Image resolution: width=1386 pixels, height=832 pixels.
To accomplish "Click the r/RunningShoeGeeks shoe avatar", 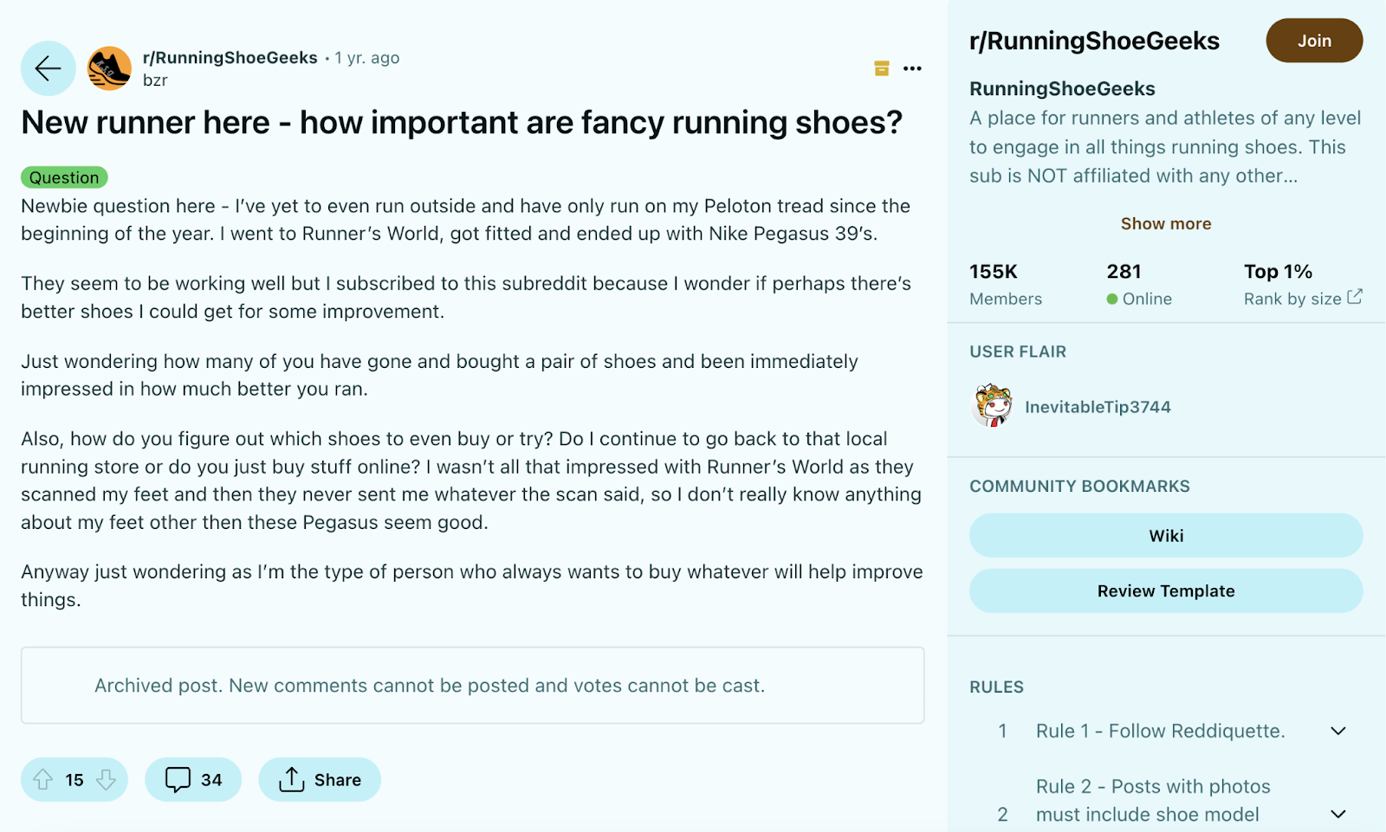I will coord(108,68).
